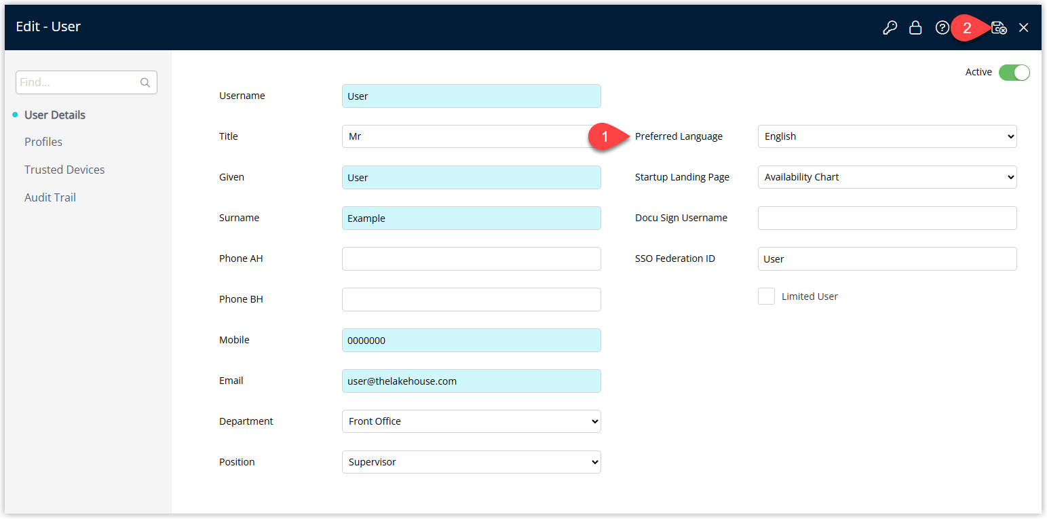Click the Phone BH field
Image resolution: width=1047 pixels, height=519 pixels.
tap(471, 299)
